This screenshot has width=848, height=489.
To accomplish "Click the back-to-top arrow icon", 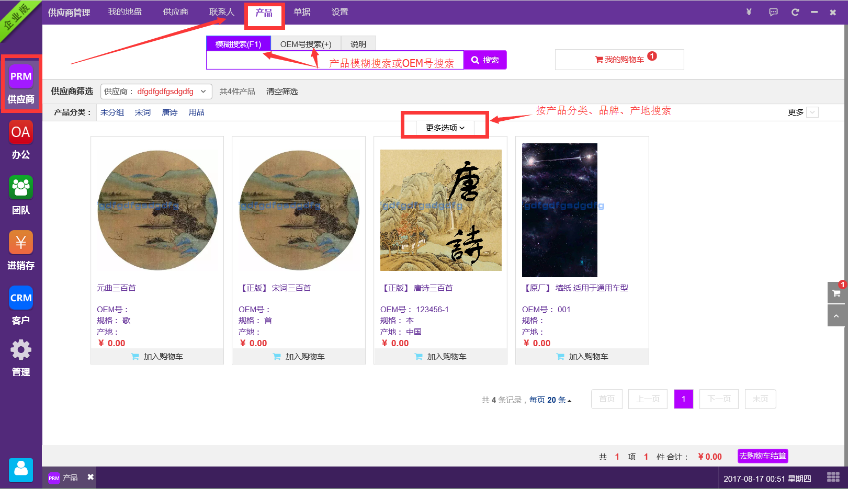I will pyautogui.click(x=836, y=316).
